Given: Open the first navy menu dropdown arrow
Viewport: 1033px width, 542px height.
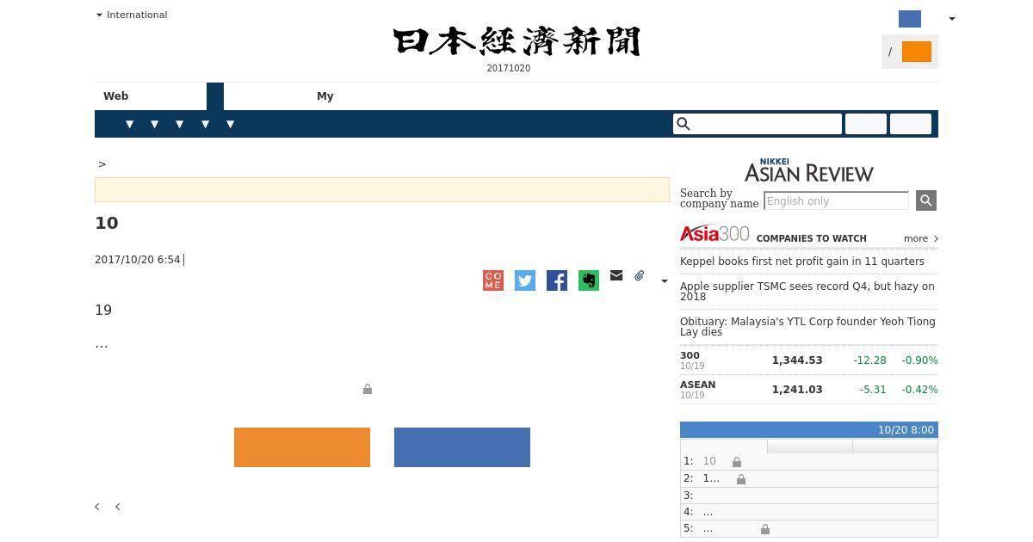Looking at the screenshot, I should pos(130,124).
